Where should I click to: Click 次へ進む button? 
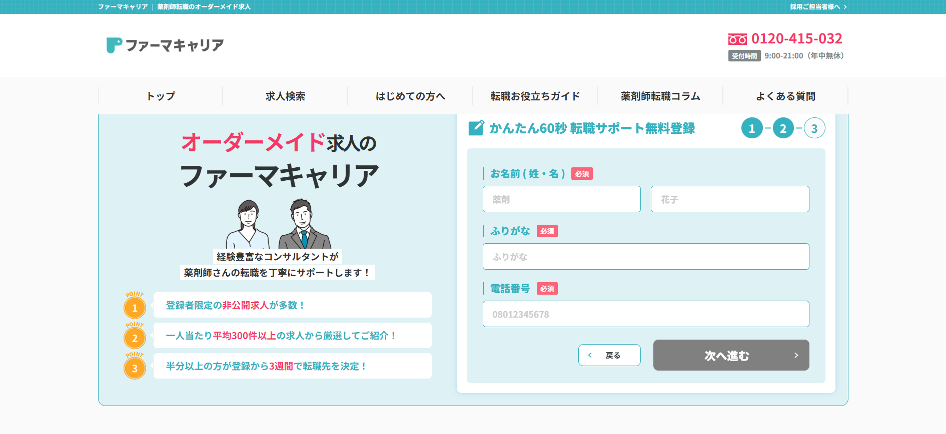(731, 355)
